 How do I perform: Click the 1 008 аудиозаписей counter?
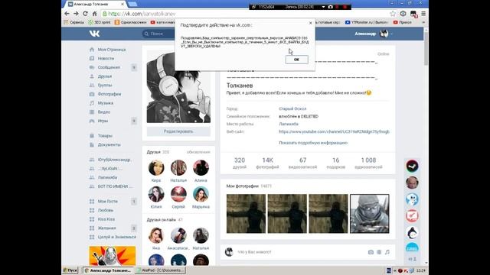click(x=368, y=163)
